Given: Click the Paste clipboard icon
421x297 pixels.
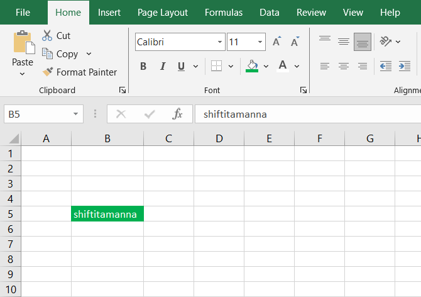Looking at the screenshot, I should [24, 42].
